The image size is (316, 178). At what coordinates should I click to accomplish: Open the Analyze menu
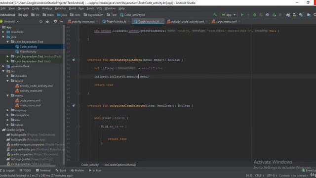coord(47,8)
